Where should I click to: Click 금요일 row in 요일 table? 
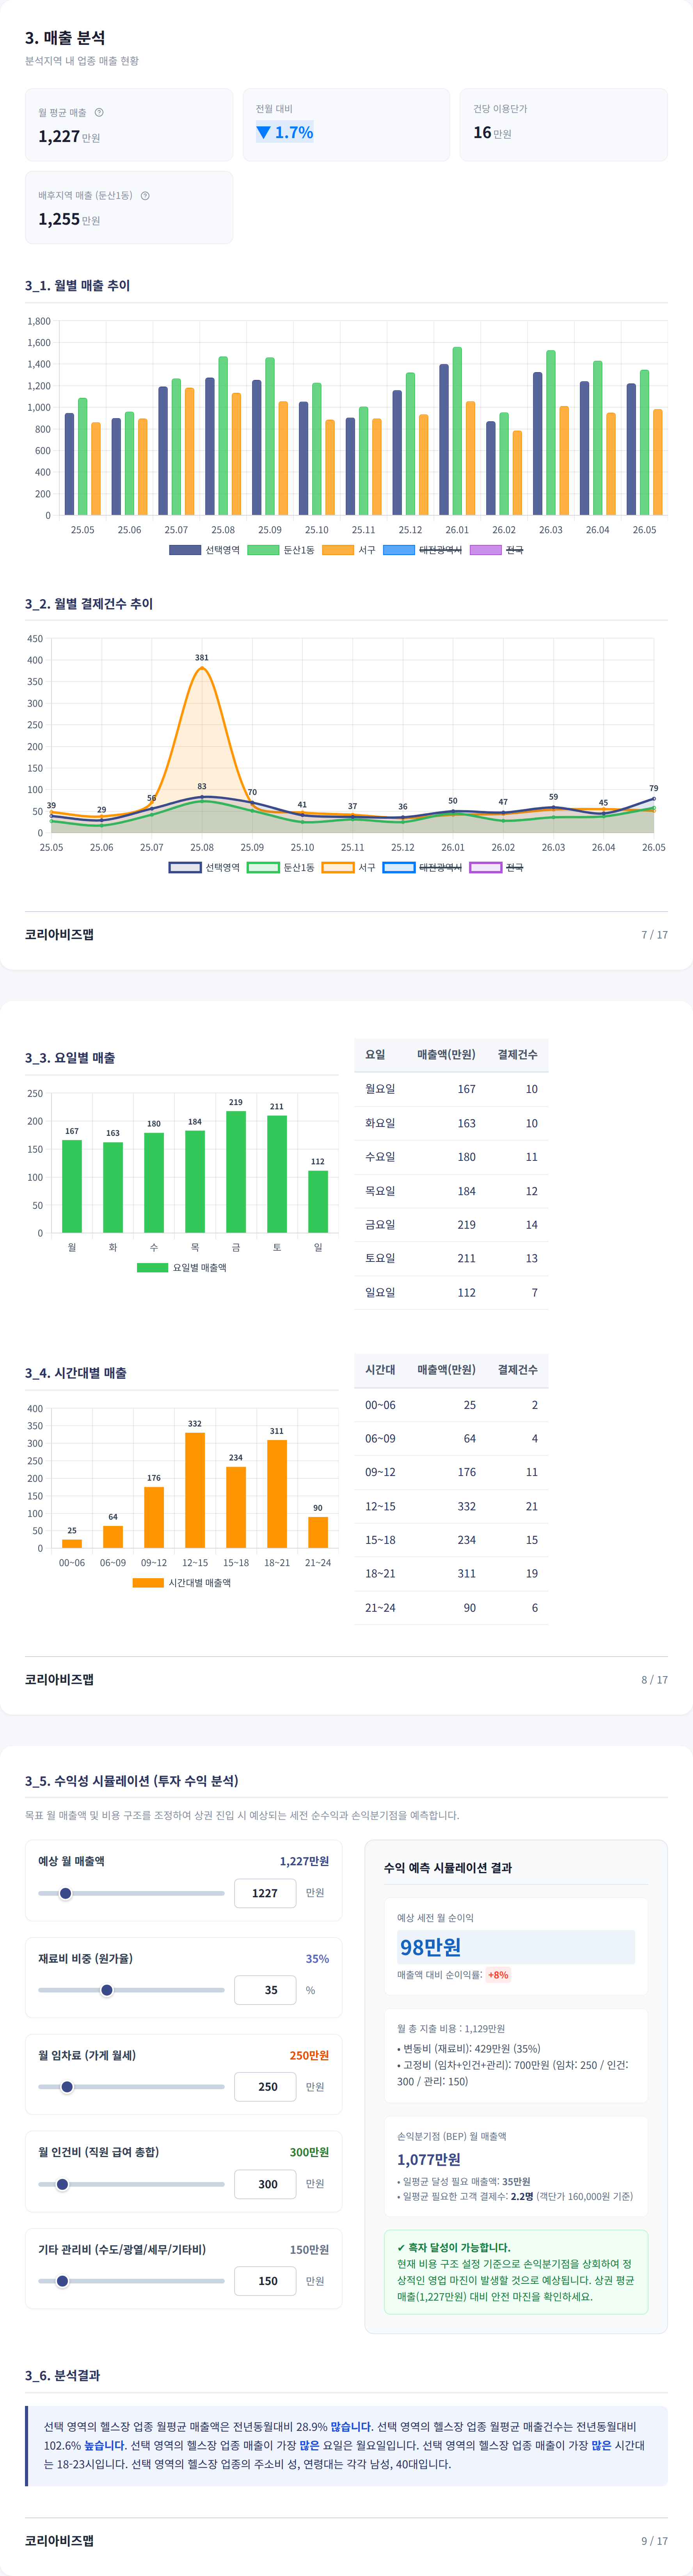(x=451, y=1225)
